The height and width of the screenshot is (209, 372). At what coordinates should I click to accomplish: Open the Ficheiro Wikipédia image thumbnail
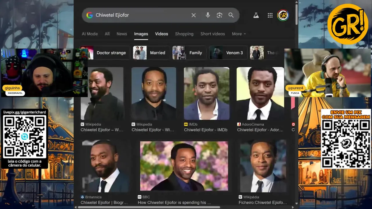[x=263, y=166]
